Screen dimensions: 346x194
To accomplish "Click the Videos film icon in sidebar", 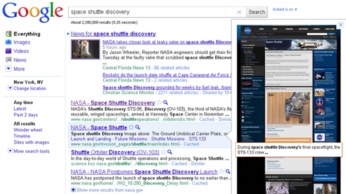I will [x=8, y=51].
